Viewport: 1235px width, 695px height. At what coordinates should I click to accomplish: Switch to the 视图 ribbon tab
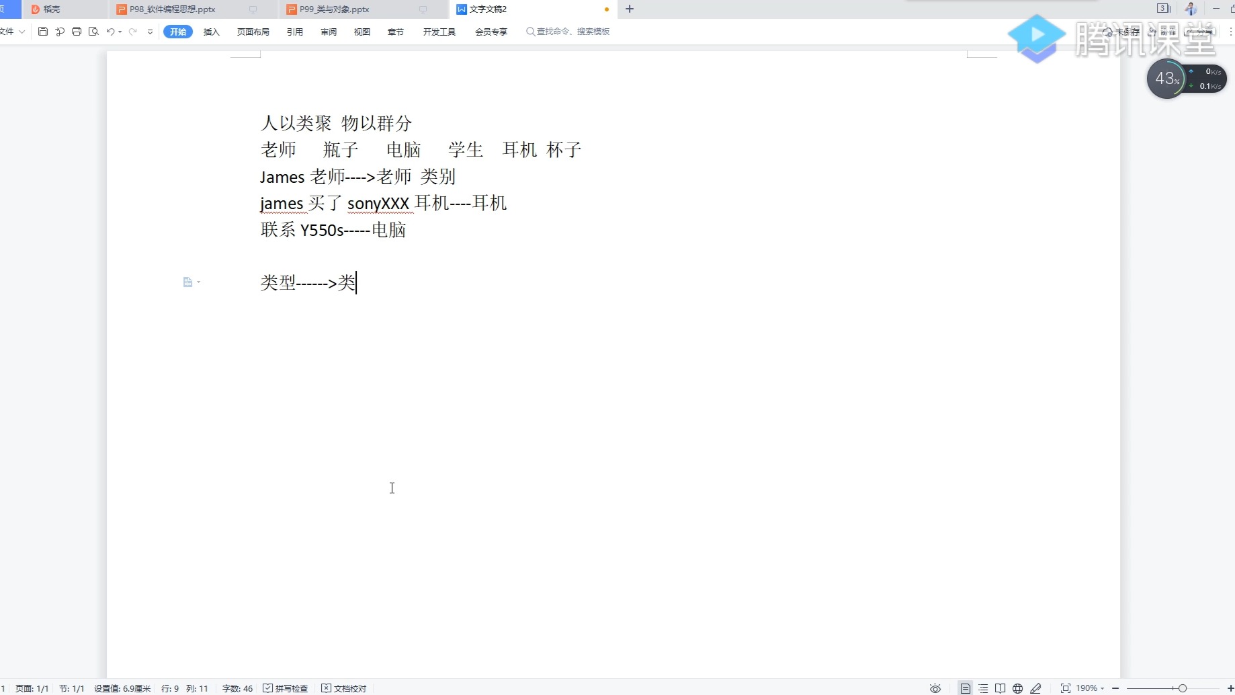[x=362, y=32]
